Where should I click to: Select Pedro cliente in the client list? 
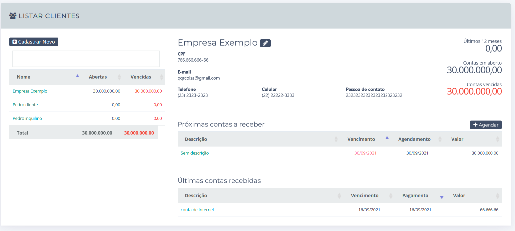(25, 105)
